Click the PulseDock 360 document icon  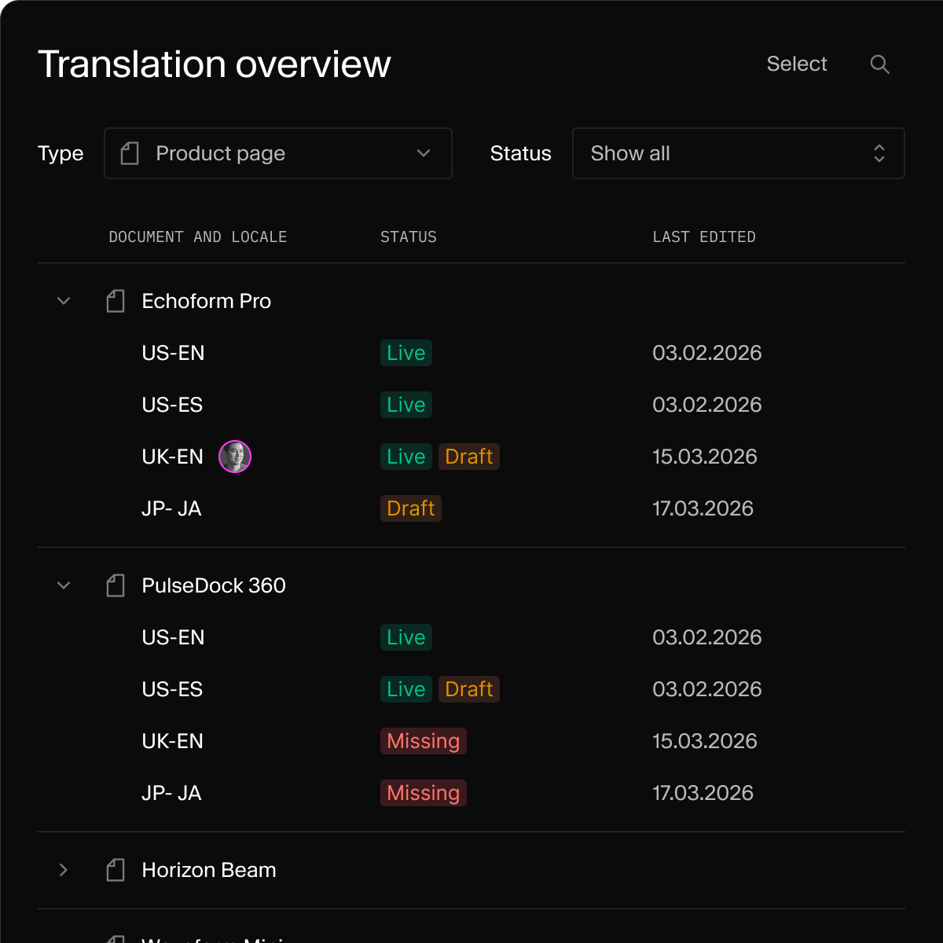(116, 585)
